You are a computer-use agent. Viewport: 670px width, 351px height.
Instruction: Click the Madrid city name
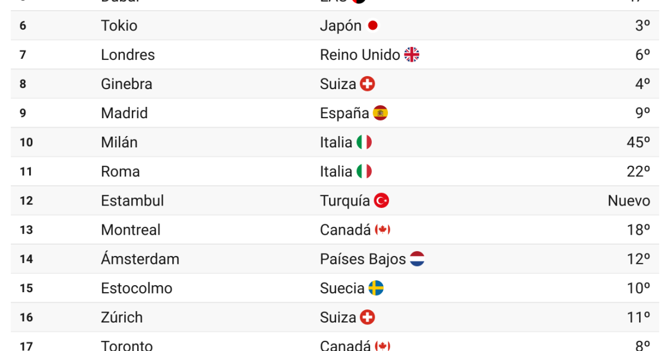click(x=124, y=113)
